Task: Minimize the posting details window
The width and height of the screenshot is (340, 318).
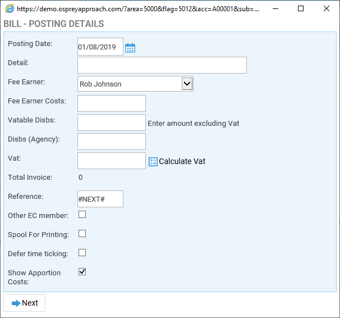Action: point(275,8)
